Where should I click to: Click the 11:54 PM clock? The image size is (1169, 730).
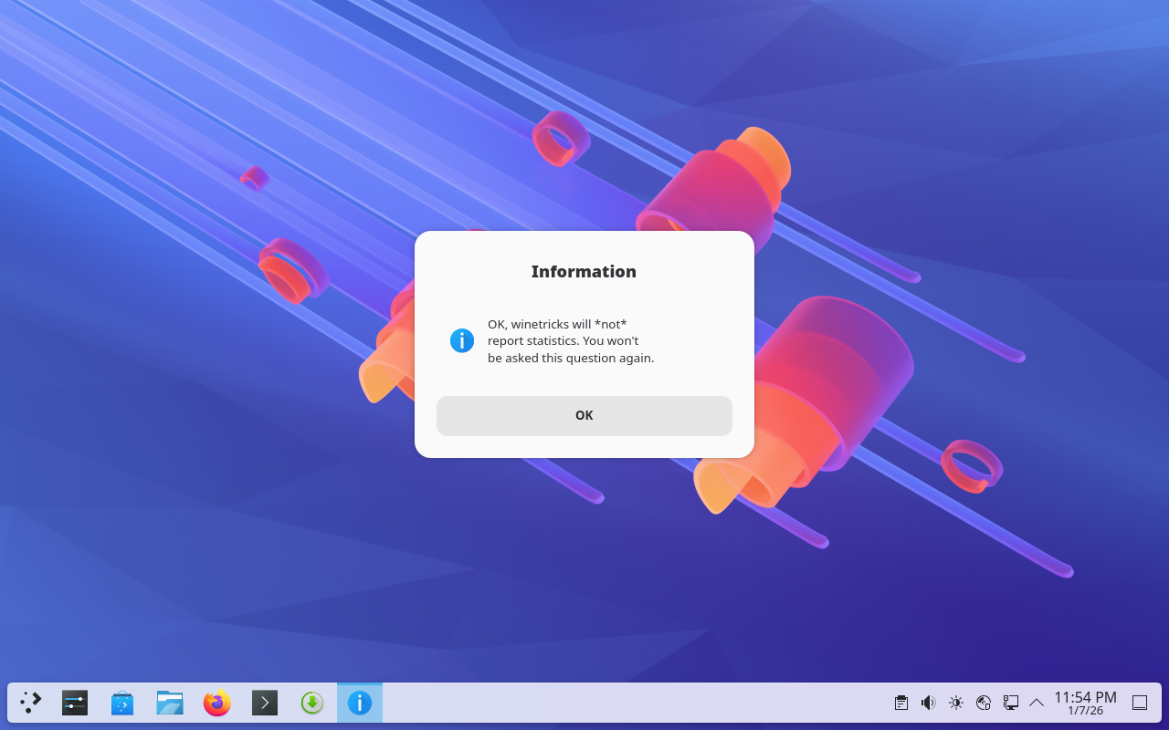tap(1085, 703)
